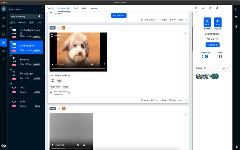Mute the dog video audio
This screenshot has width=240, height=150.
pos(92,64)
